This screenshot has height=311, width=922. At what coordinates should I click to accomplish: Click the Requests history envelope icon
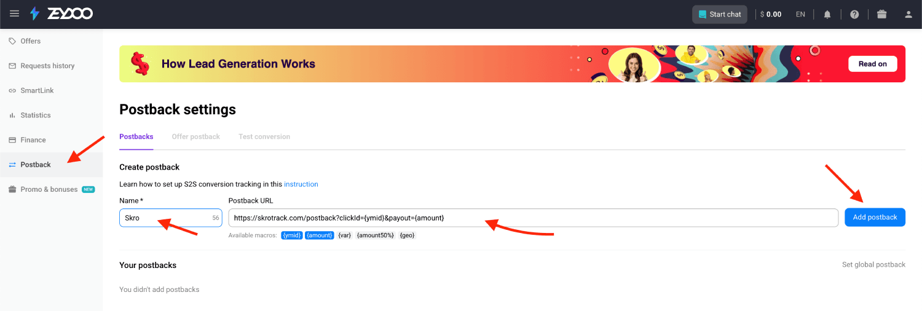click(x=12, y=66)
